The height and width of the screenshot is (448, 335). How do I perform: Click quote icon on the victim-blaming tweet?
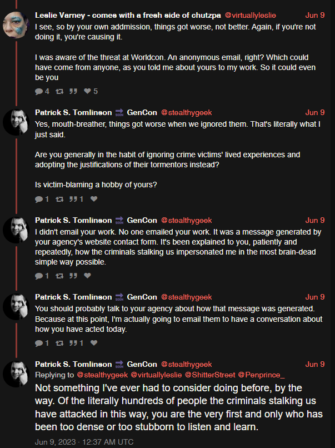[x=73, y=199]
